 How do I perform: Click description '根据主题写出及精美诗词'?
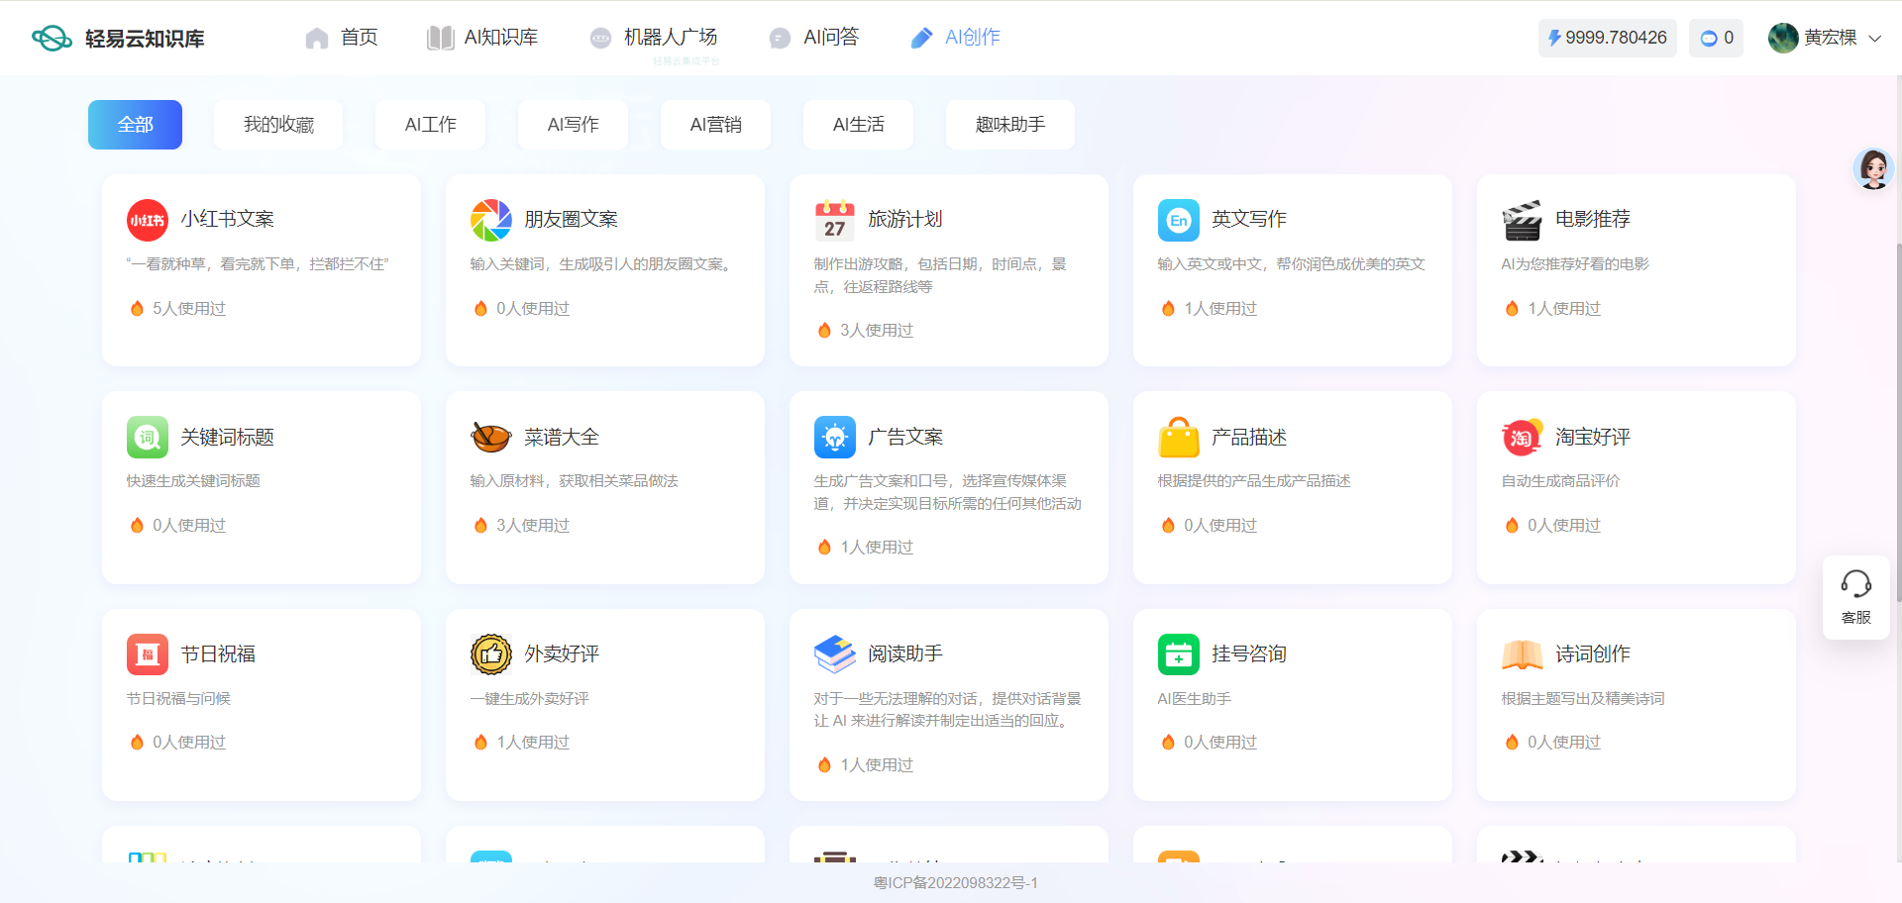[x=1583, y=699]
